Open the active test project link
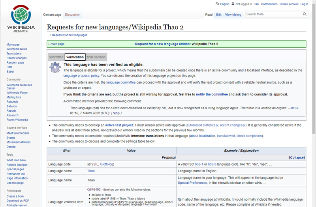Viewport: 316px width, 207px height. tap(119, 125)
